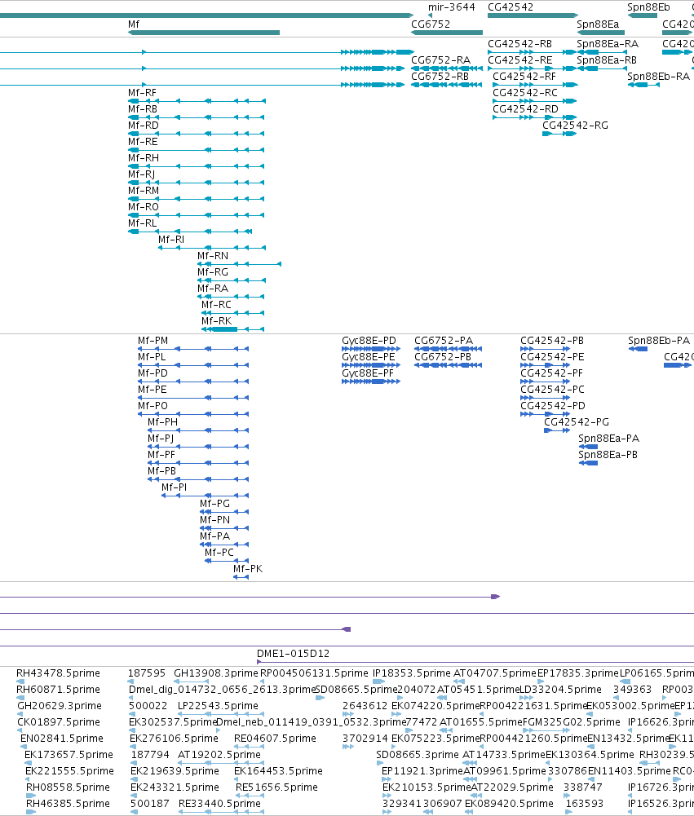Open protein Spn88Ea-PA
The image size is (694, 816).
609,439
